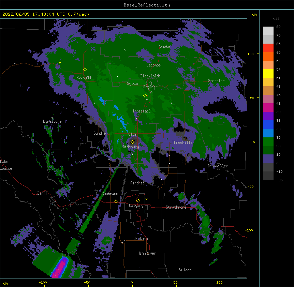This screenshot has width=294, height=287.
Task: Pick the dark green 10-20 dBZ legend swatch
Action: (268, 150)
